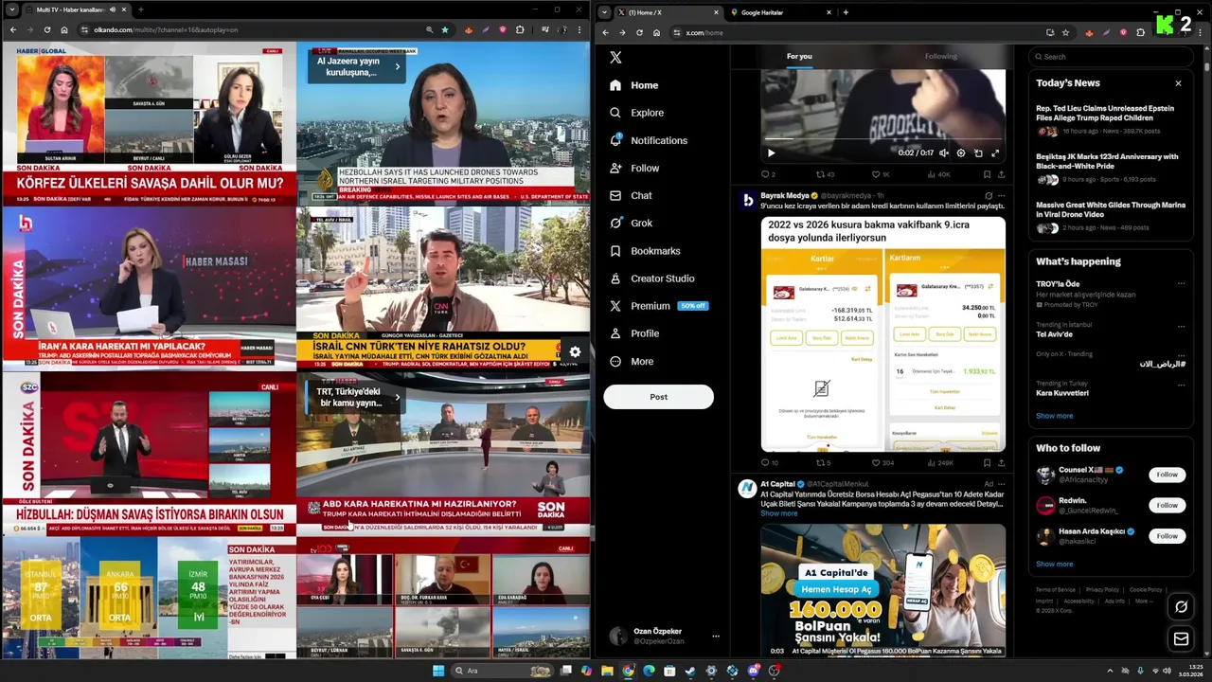Viewport: 1212px width, 682px height.
Task: Click the Post button
Action: pos(658,397)
